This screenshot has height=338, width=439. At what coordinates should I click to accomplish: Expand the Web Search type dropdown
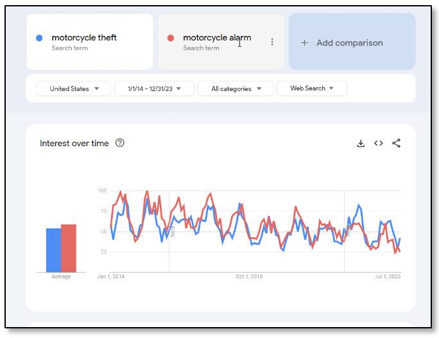311,89
